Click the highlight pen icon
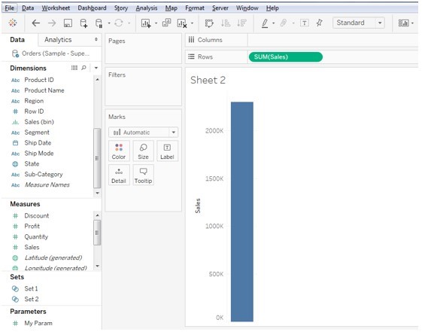Viewport: 431px width, 335px height. coord(265,23)
